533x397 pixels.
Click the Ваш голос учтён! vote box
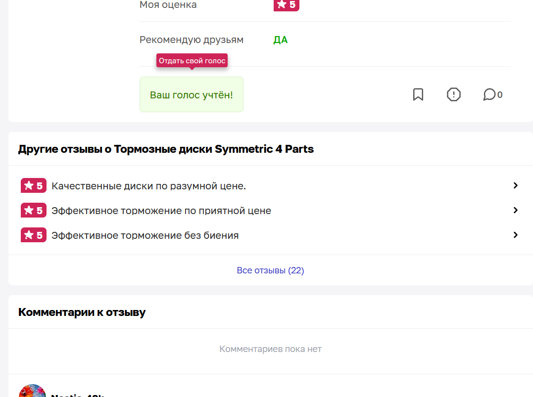coord(192,94)
